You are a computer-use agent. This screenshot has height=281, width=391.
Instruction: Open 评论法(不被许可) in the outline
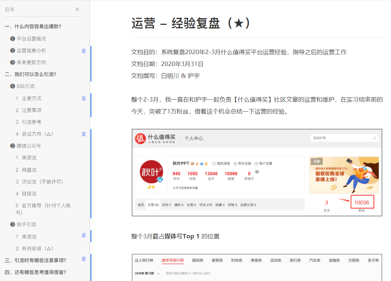pyautogui.click(x=39, y=182)
